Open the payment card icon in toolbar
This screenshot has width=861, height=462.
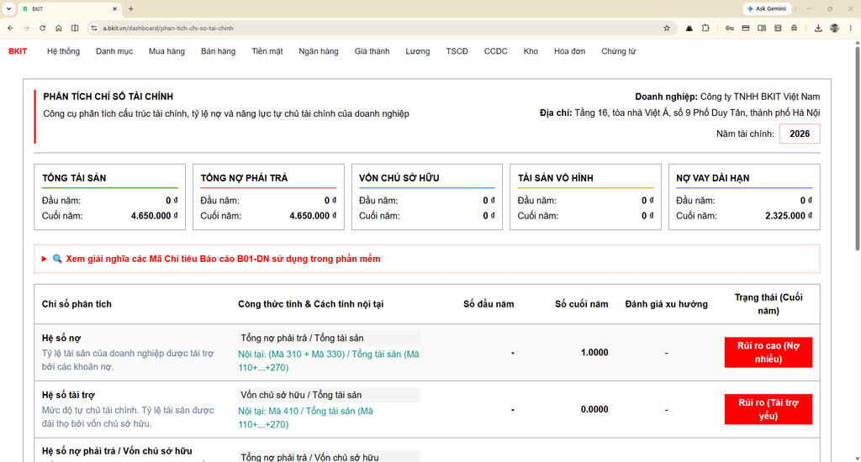[x=746, y=28]
